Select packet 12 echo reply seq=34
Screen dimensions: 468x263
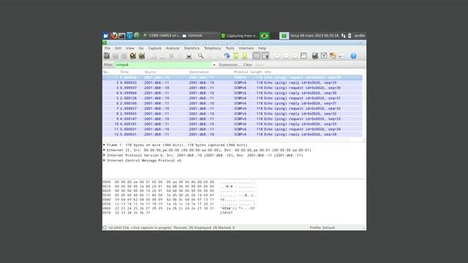[x=233, y=134]
